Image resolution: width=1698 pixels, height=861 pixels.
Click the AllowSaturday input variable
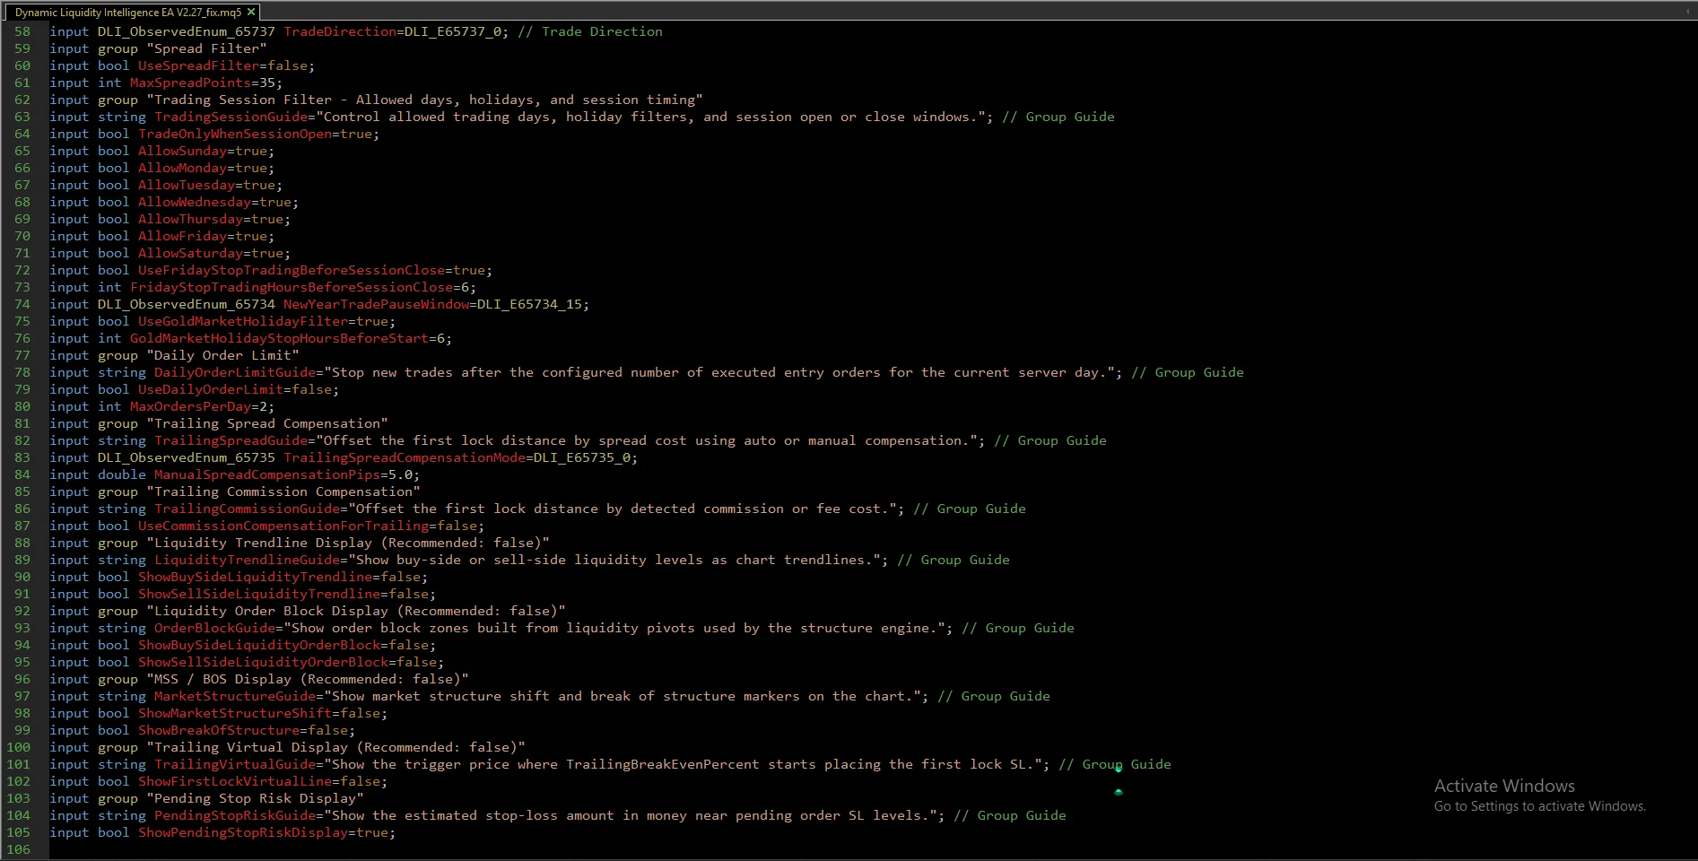tap(190, 253)
